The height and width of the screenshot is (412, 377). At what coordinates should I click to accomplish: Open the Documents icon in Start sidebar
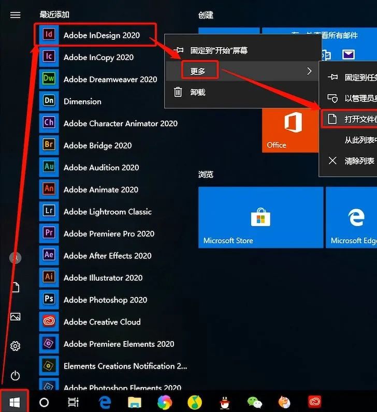point(16,287)
